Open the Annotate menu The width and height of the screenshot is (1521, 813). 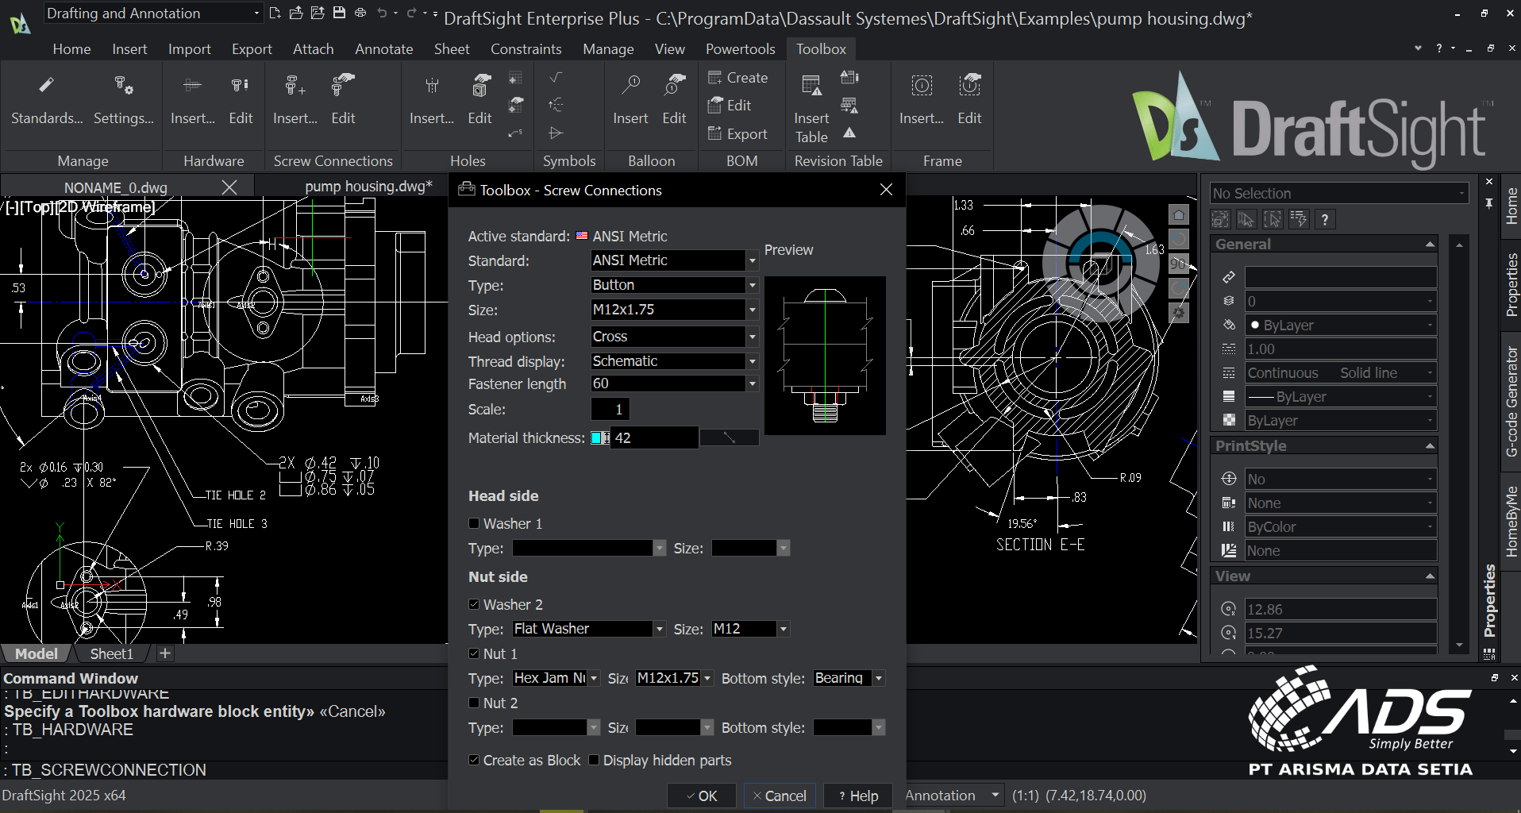[383, 48]
